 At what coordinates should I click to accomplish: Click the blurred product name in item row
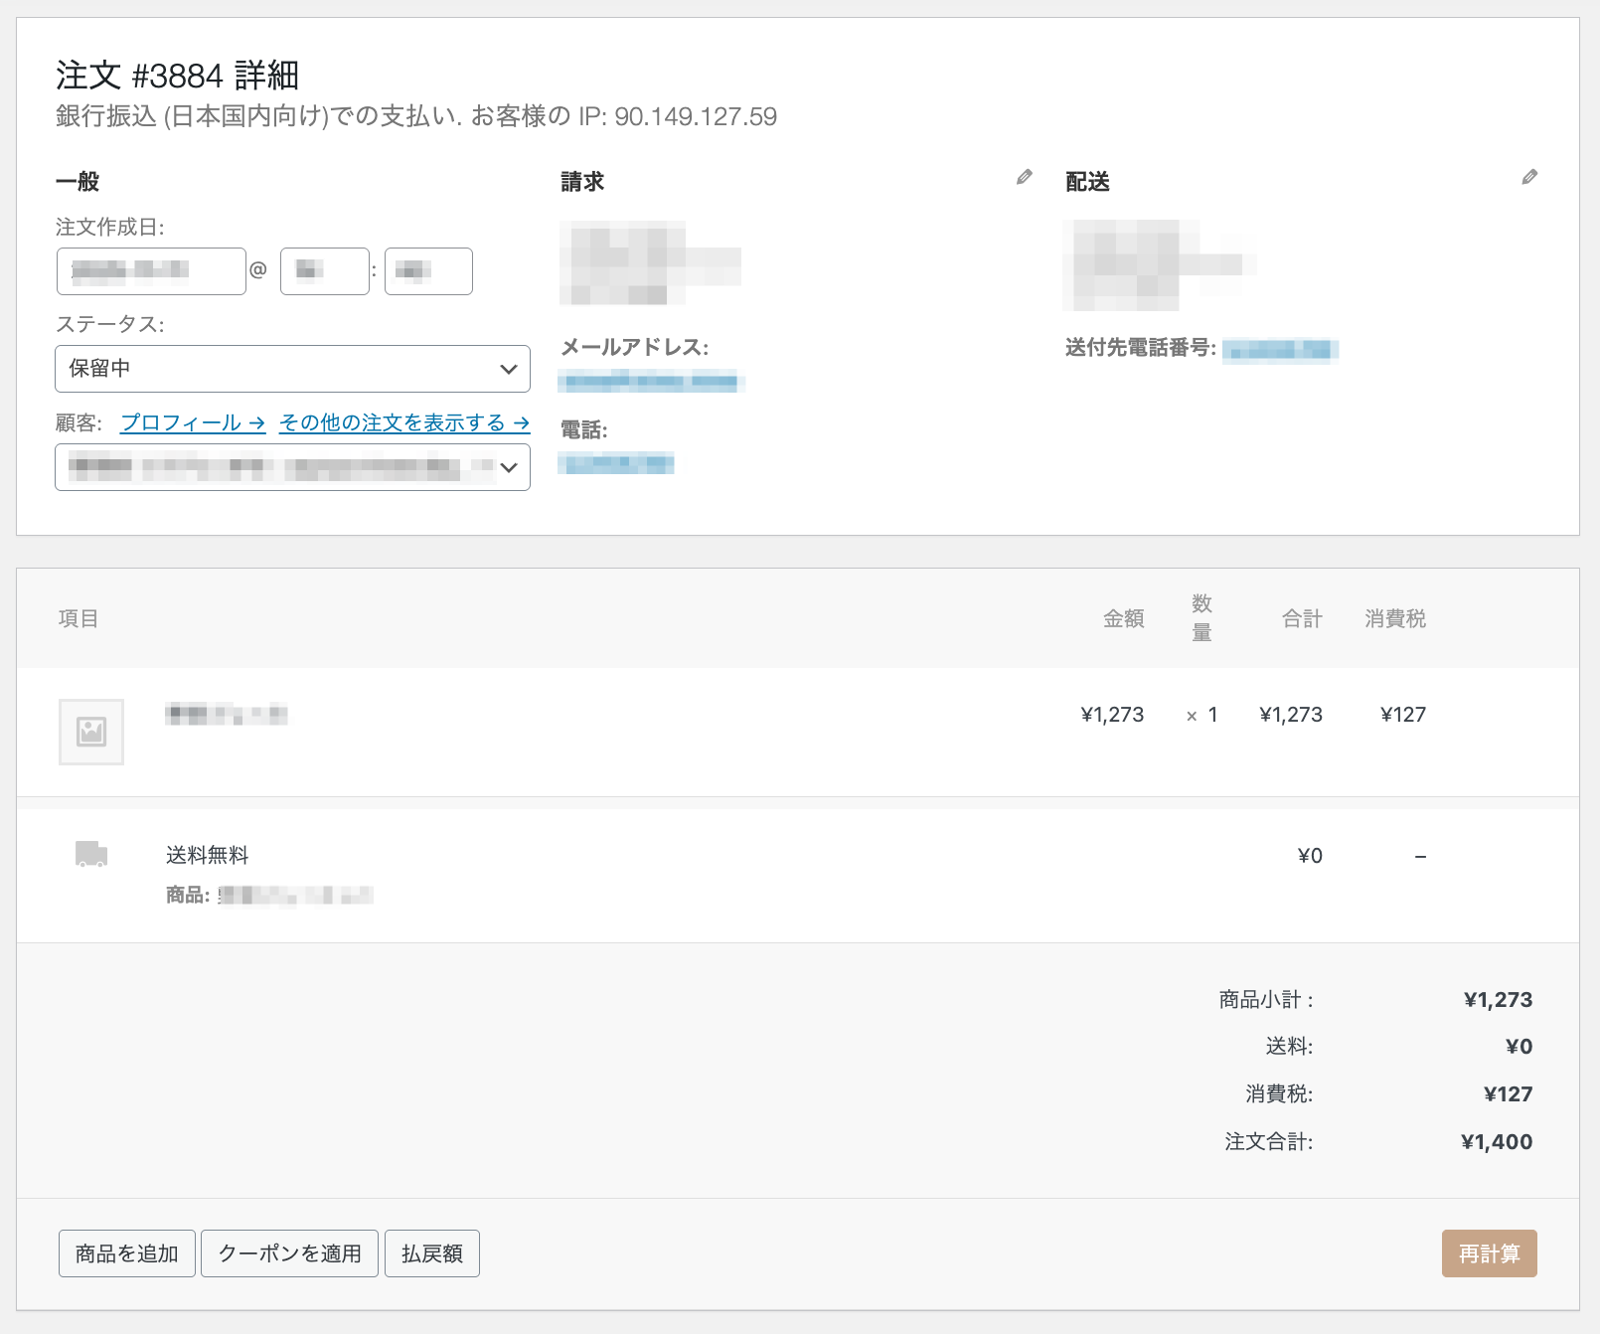[227, 714]
